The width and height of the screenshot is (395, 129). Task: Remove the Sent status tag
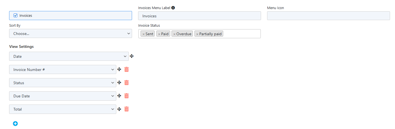(x=143, y=34)
